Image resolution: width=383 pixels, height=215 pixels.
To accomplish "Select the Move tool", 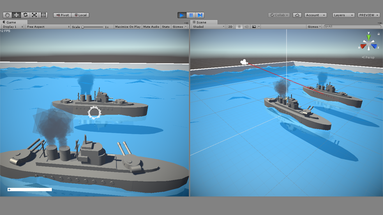I will click(16, 15).
